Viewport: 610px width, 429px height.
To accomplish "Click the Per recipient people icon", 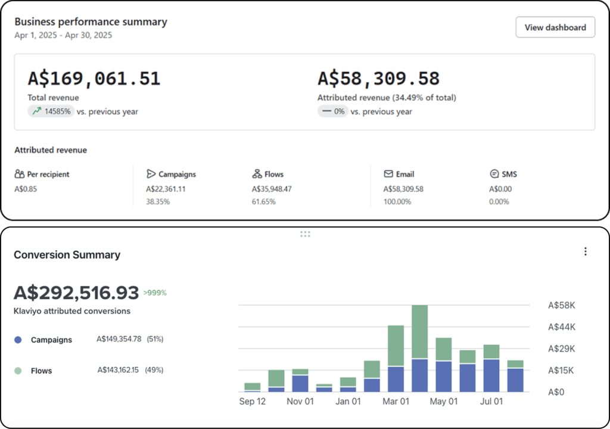I will pos(20,175).
